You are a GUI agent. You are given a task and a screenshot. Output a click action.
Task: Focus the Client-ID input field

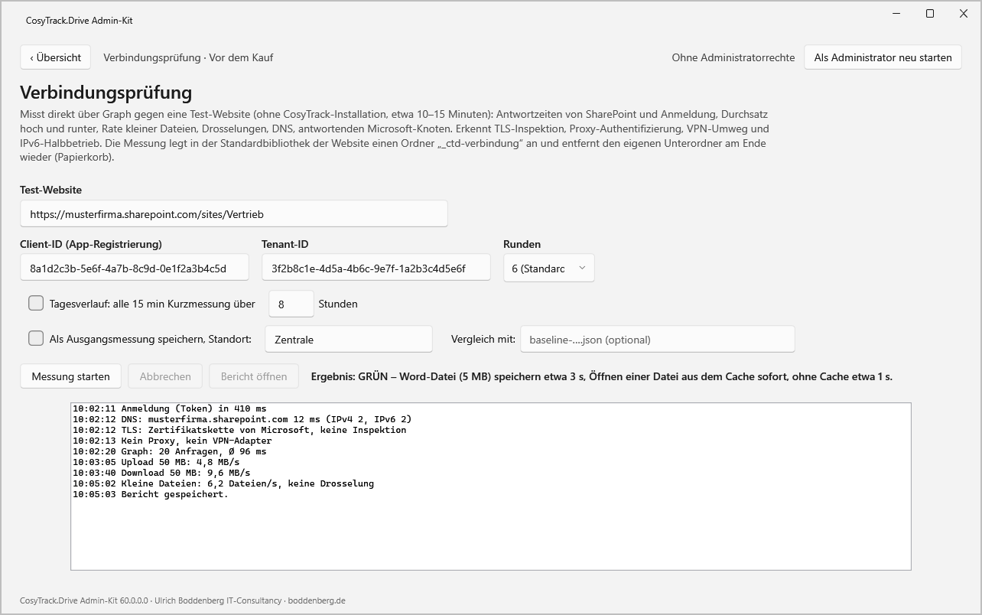point(135,268)
